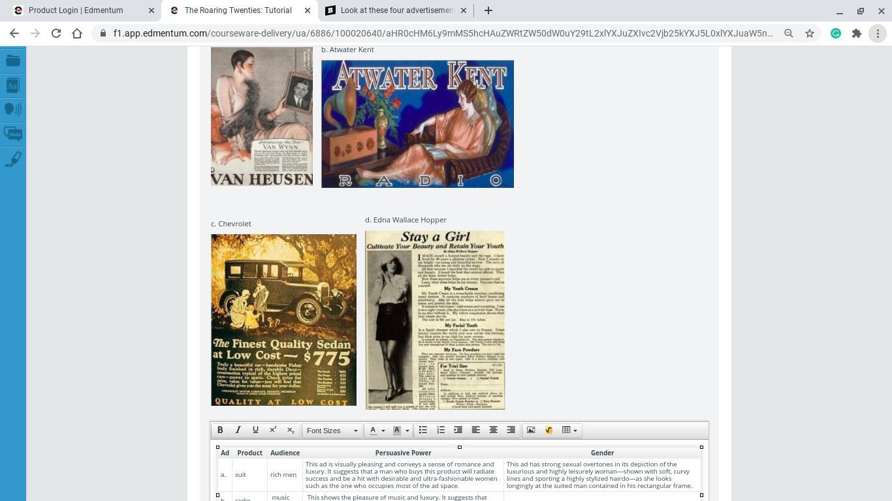Close the 'Look at these four advertisements' tab
892x501 pixels.
[x=464, y=10]
